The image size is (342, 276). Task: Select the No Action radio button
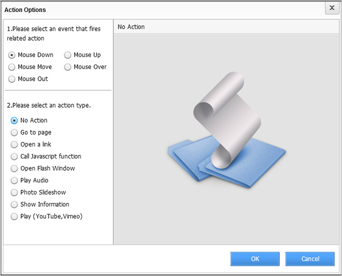pyautogui.click(x=14, y=120)
